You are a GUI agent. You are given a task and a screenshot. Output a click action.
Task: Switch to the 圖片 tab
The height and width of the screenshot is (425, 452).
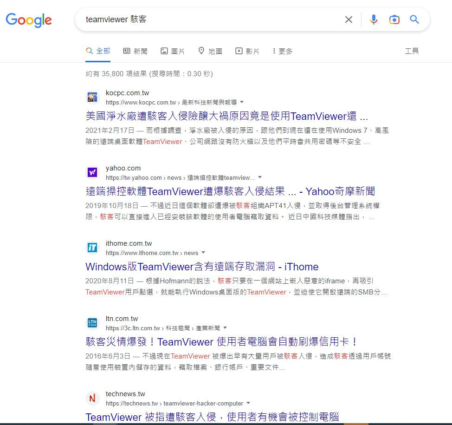tap(172, 51)
